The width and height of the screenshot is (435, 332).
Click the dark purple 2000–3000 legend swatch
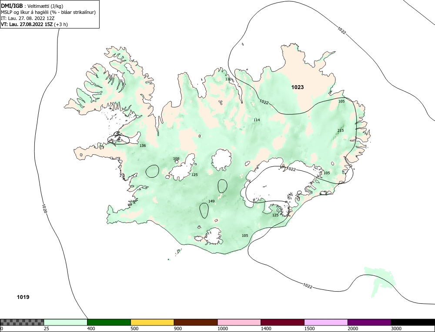click(369, 322)
